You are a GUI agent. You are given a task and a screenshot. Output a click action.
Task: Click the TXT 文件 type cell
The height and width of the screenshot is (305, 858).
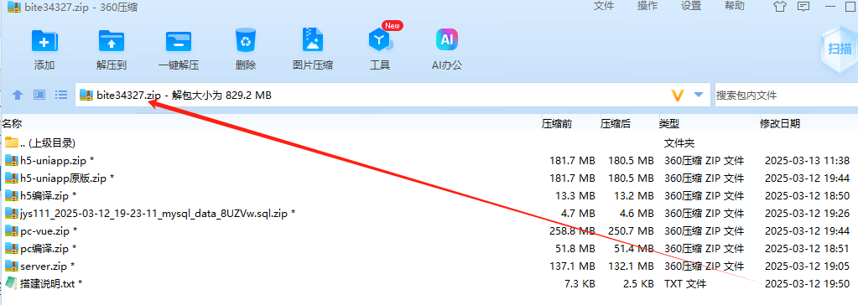pos(685,284)
